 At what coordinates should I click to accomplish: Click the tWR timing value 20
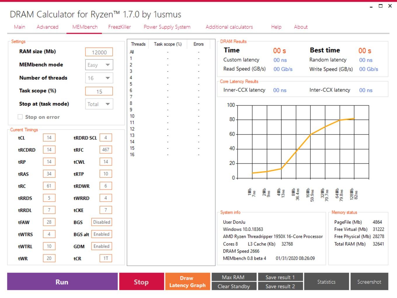point(49,258)
